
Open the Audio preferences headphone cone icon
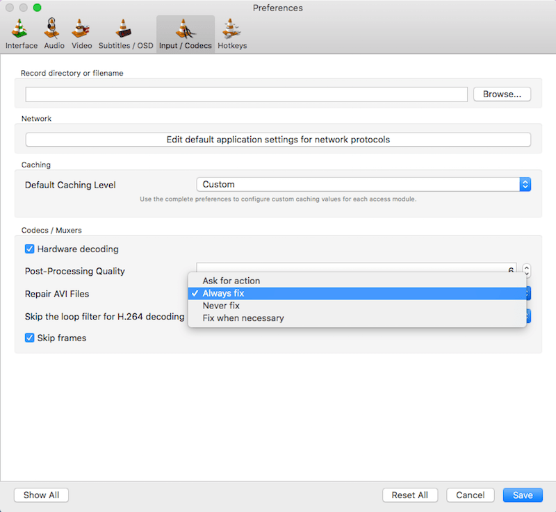click(53, 28)
